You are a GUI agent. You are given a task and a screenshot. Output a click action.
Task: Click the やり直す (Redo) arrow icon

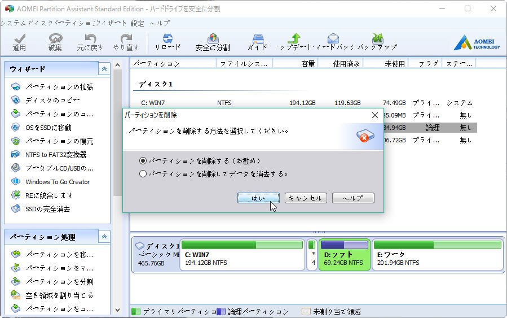(x=126, y=39)
